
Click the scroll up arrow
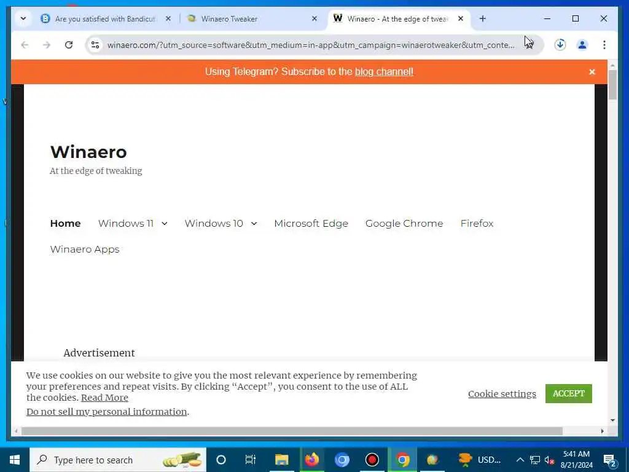coord(612,65)
